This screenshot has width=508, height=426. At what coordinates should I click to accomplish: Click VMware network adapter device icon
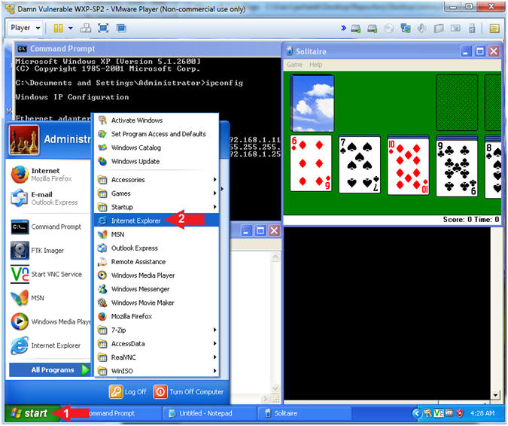coord(406,28)
